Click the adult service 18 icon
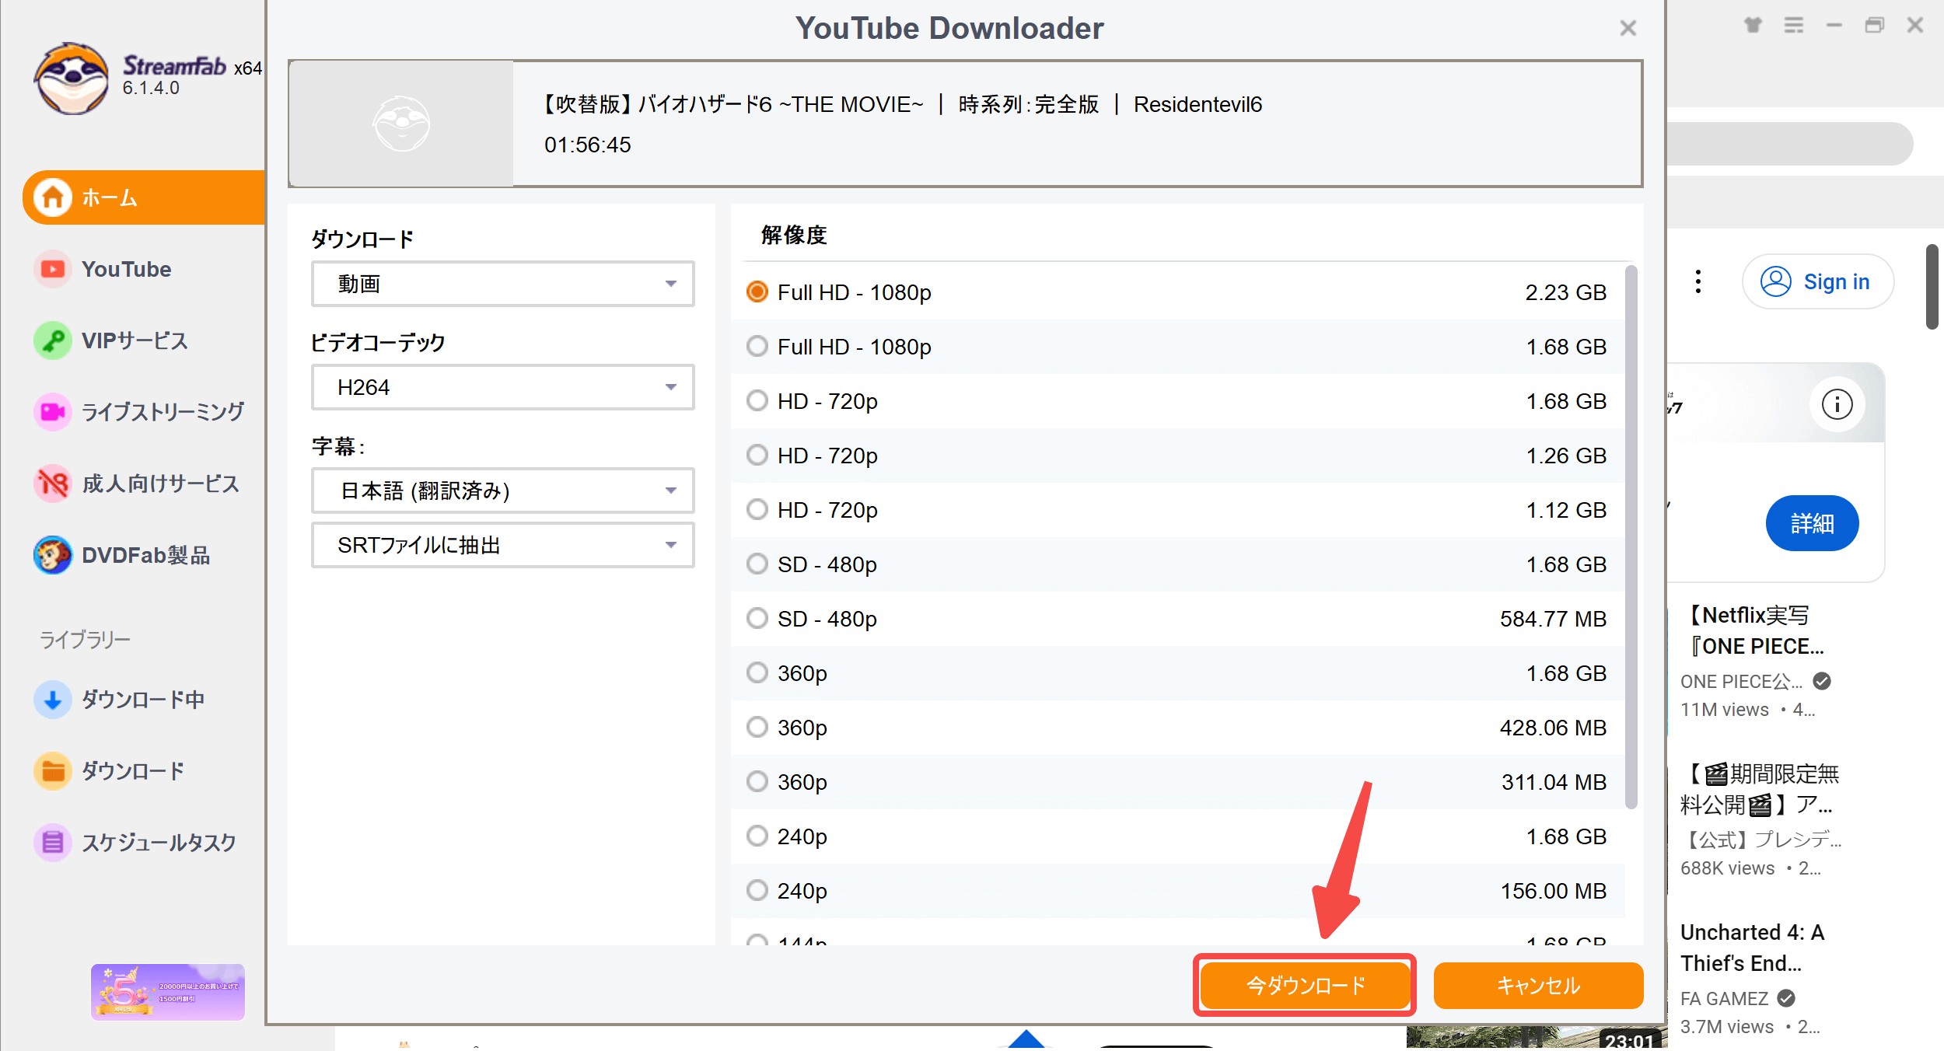This screenshot has height=1051, width=1944. pos(52,484)
